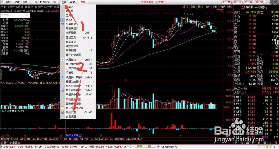The height and width of the screenshot is (149, 279).
Task: Open the 报价 menu
Action: 26,2
